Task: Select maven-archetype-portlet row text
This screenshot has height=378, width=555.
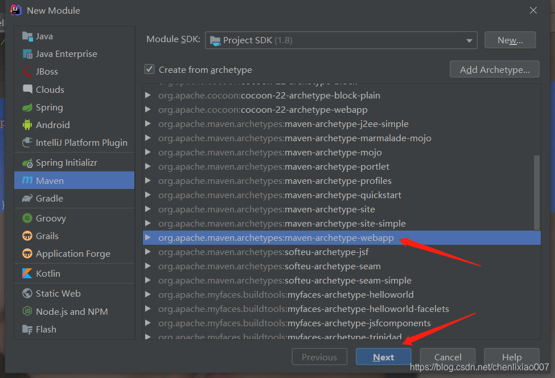Action: pyautogui.click(x=274, y=166)
